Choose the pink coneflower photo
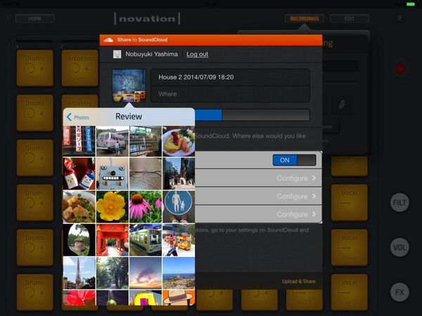Screen dimensions: 422x316 point(146,206)
